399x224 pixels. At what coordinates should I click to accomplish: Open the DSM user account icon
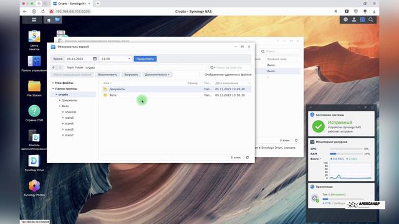point(353,19)
